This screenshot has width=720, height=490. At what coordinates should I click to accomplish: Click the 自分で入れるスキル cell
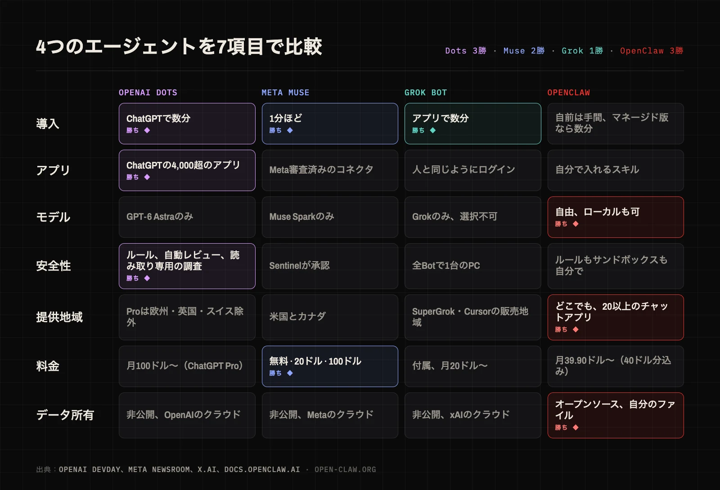coord(616,170)
